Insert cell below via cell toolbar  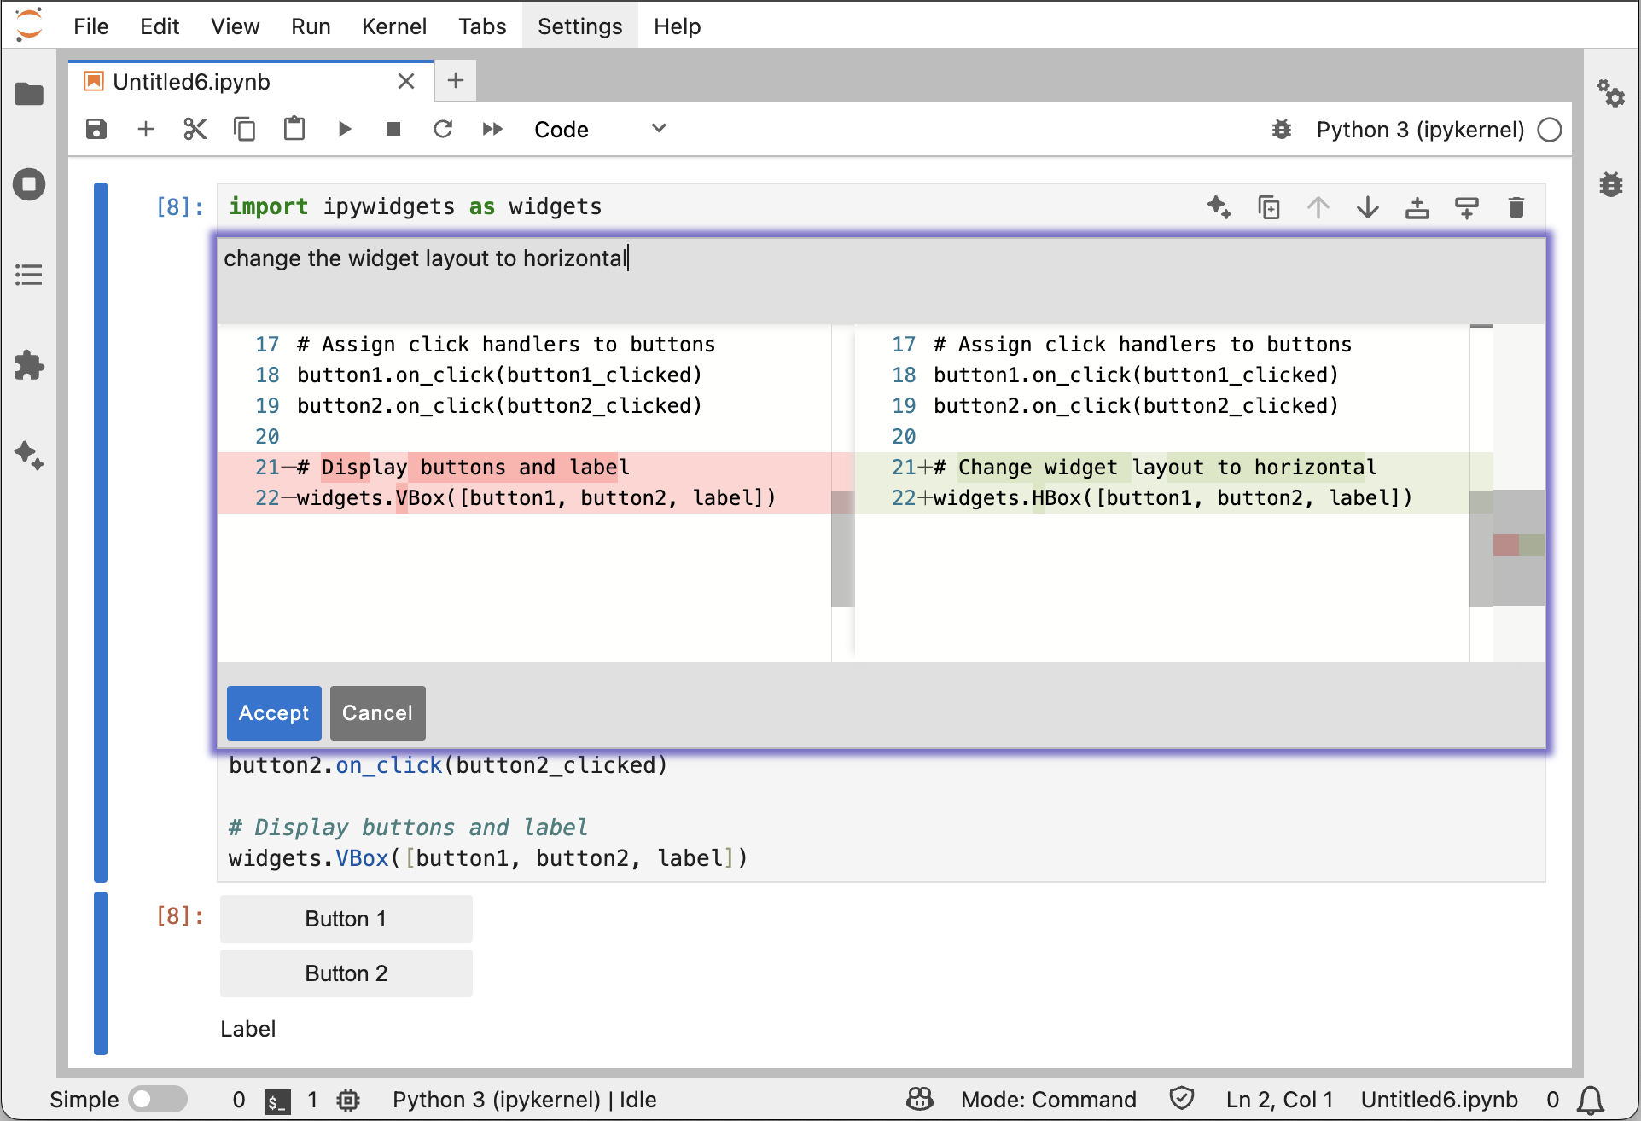pos(1467,207)
